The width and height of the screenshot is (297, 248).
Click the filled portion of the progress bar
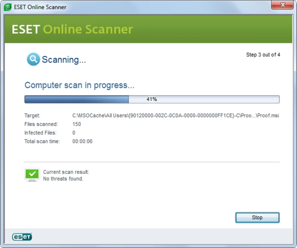pyautogui.click(x=76, y=99)
